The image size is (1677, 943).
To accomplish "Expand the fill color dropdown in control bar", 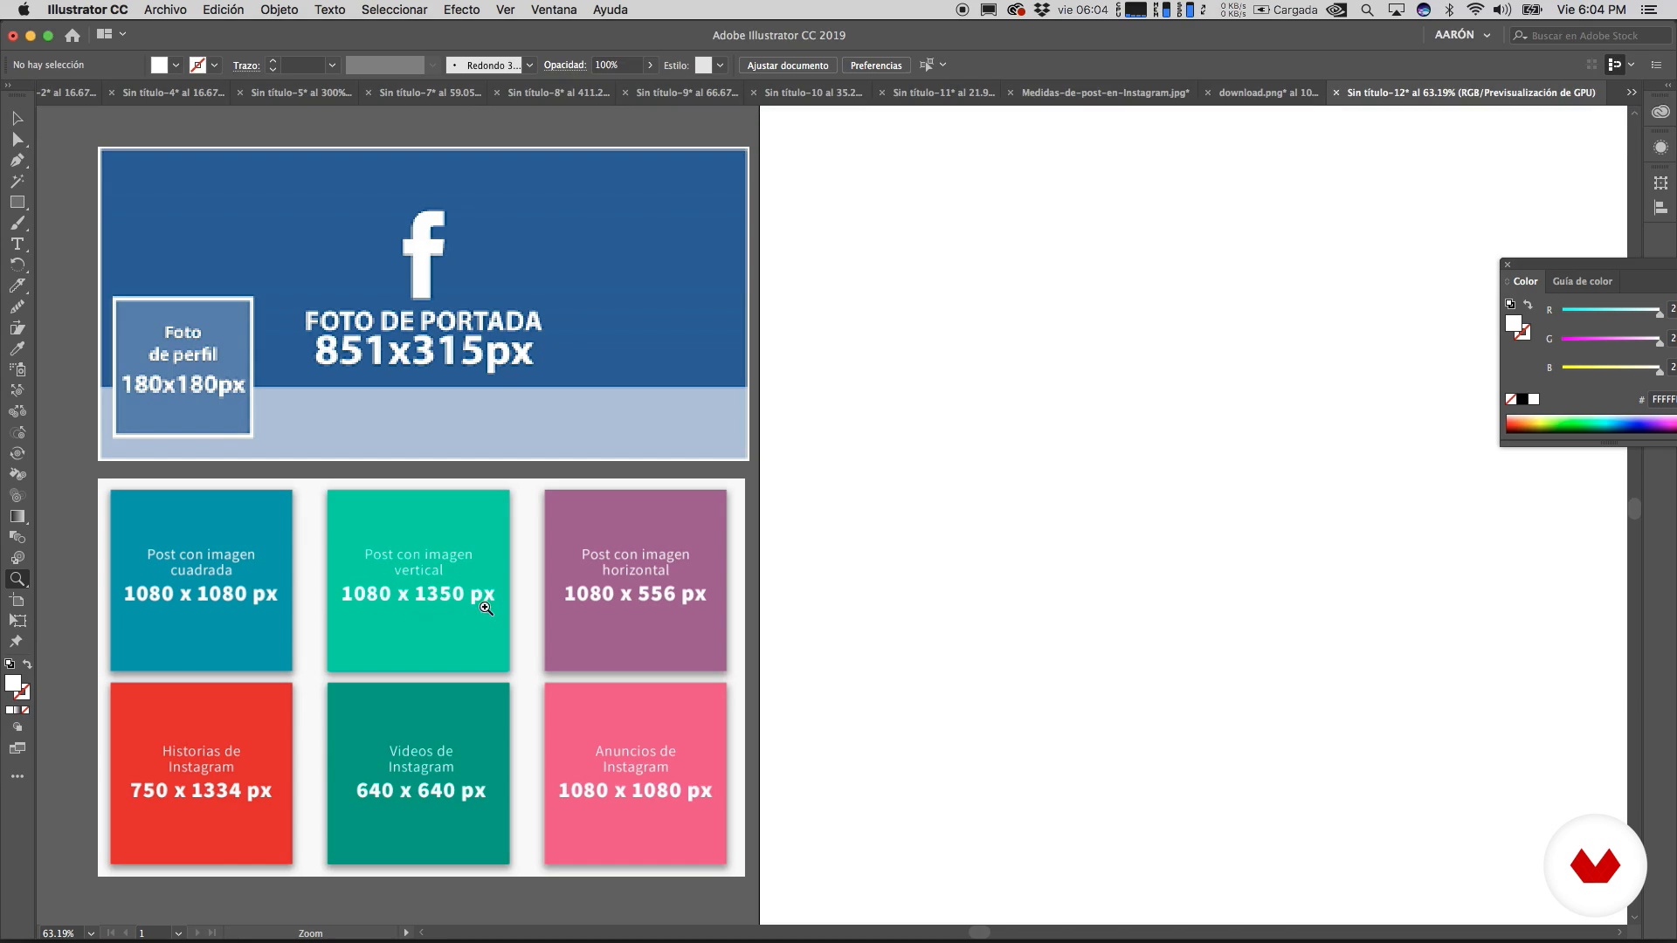I will 176,65.
